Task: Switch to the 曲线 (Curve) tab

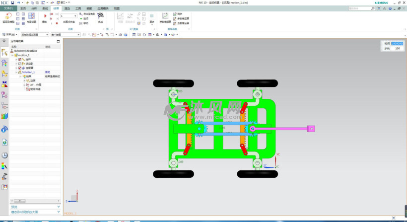Action: pyautogui.click(x=45, y=8)
